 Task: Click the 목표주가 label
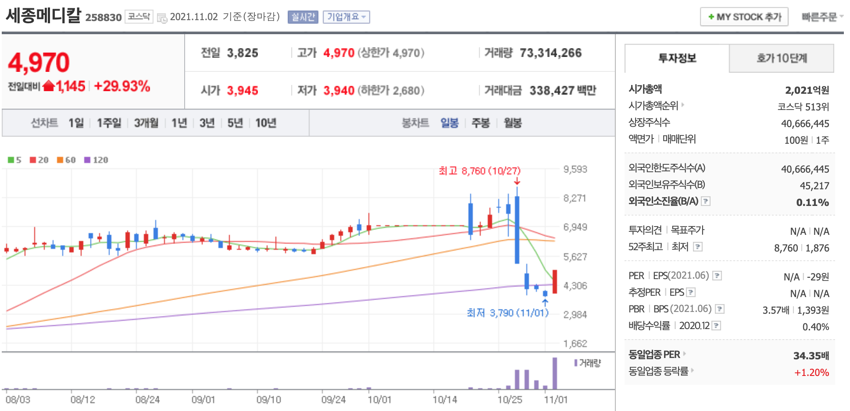click(687, 230)
